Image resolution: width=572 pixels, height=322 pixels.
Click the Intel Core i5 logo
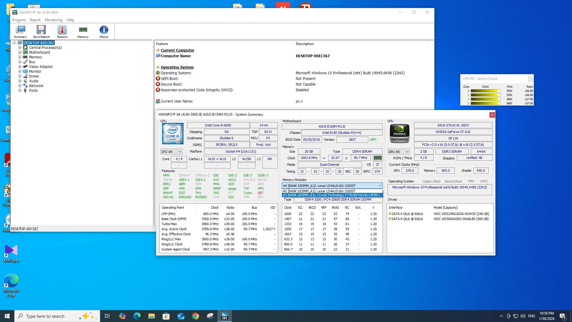[173, 134]
